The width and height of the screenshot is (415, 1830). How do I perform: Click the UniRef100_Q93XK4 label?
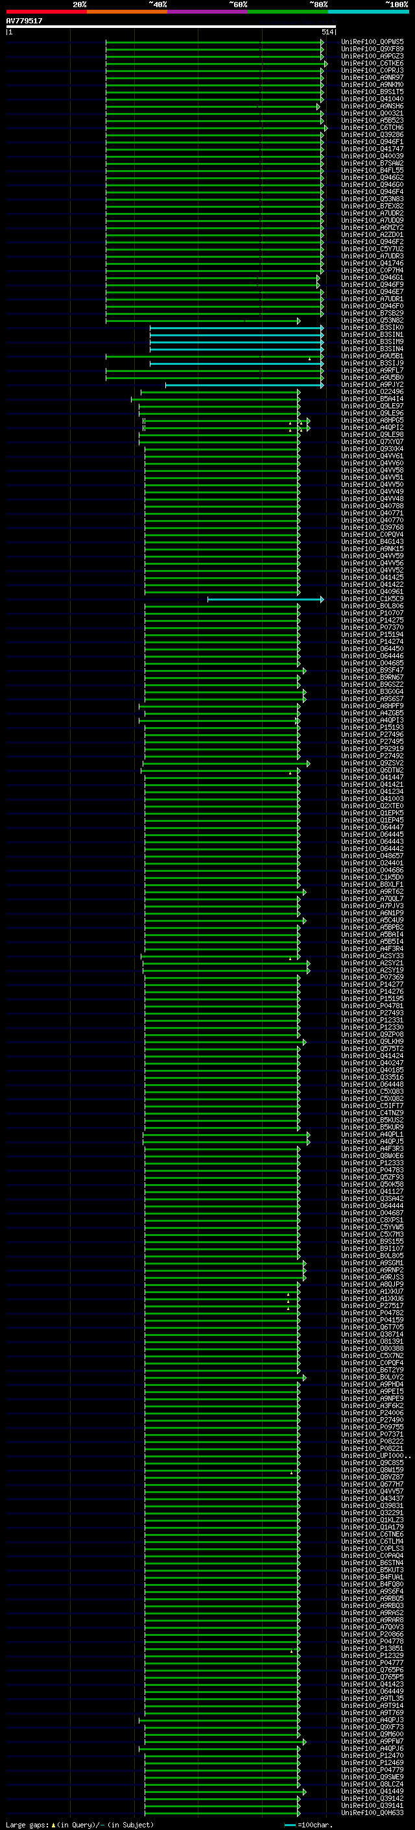click(x=372, y=449)
